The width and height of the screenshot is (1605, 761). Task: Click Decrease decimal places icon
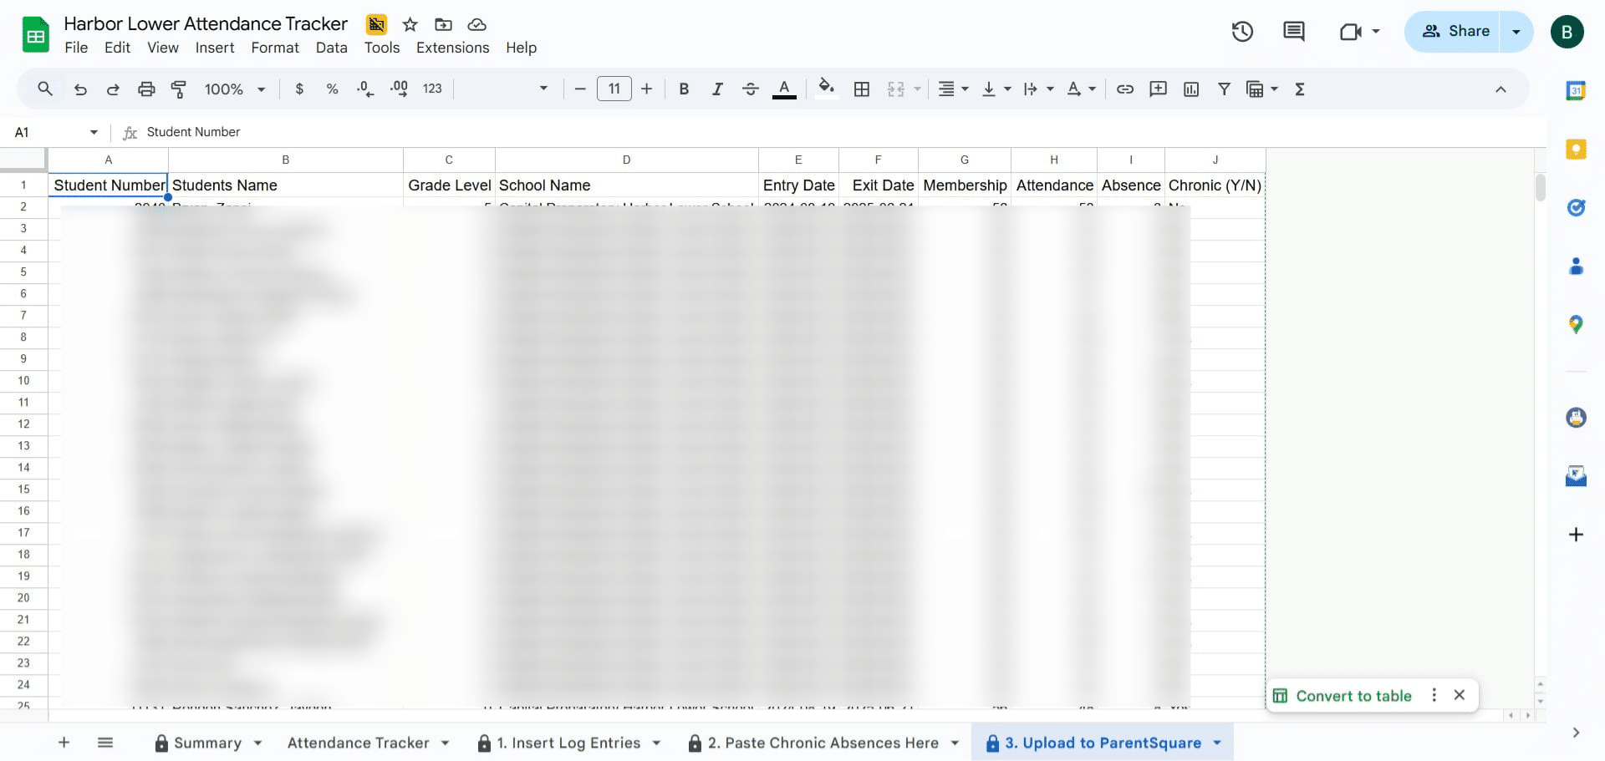click(x=365, y=89)
